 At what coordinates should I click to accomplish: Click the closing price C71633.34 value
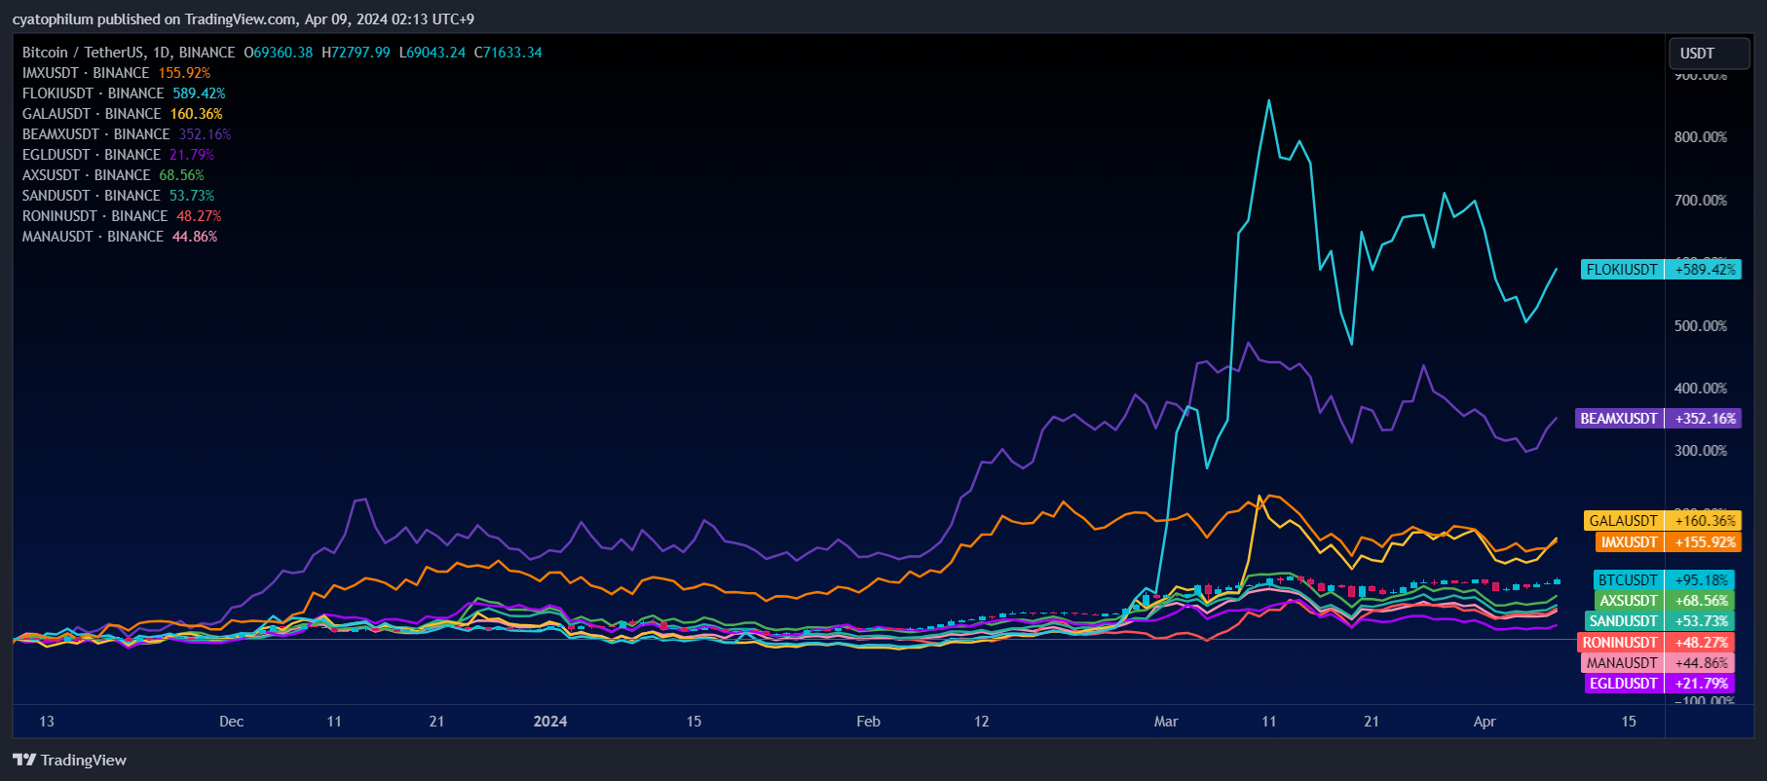click(x=508, y=53)
